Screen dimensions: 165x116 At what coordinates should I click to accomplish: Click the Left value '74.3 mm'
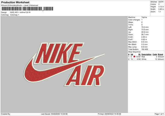point(145,27)
